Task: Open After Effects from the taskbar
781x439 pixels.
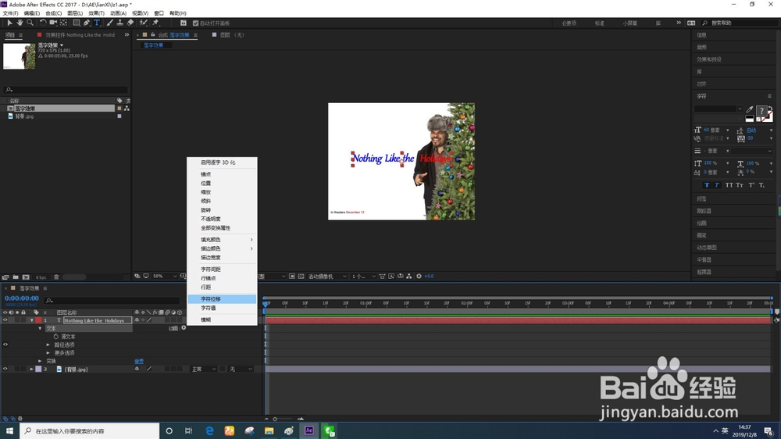Action: point(308,430)
